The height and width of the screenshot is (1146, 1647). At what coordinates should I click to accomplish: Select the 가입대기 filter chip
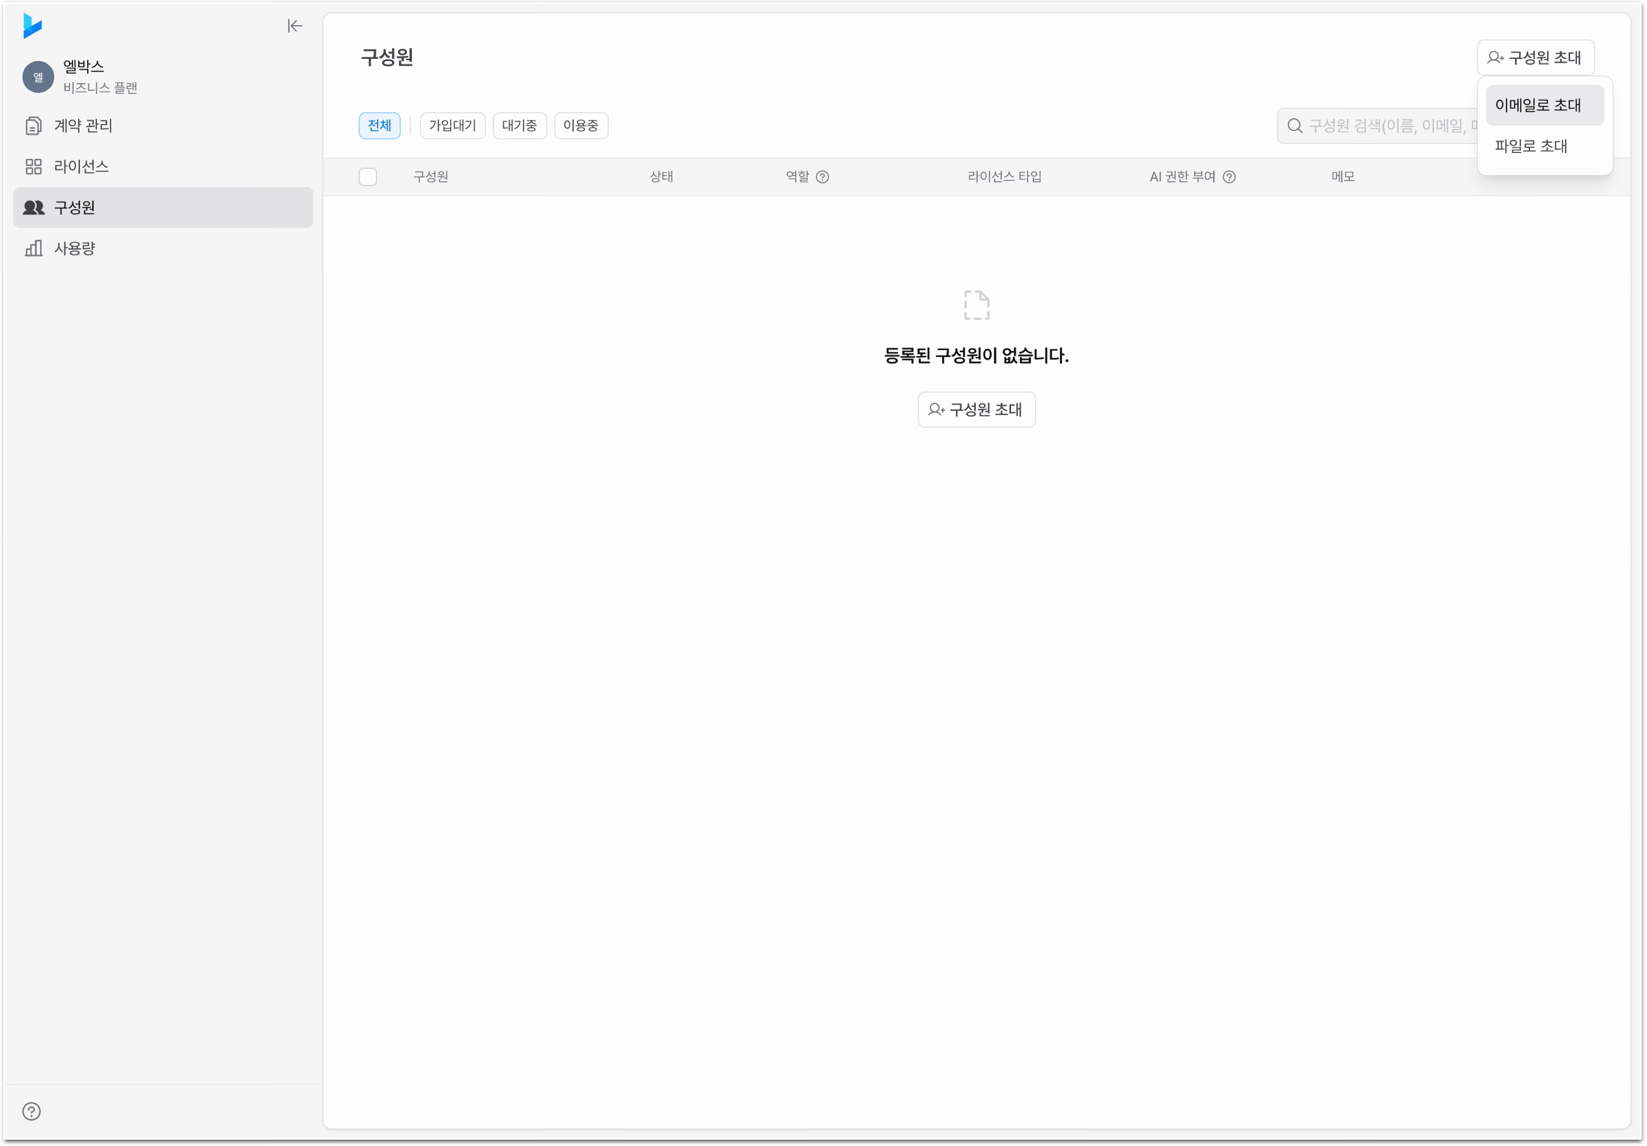click(453, 126)
